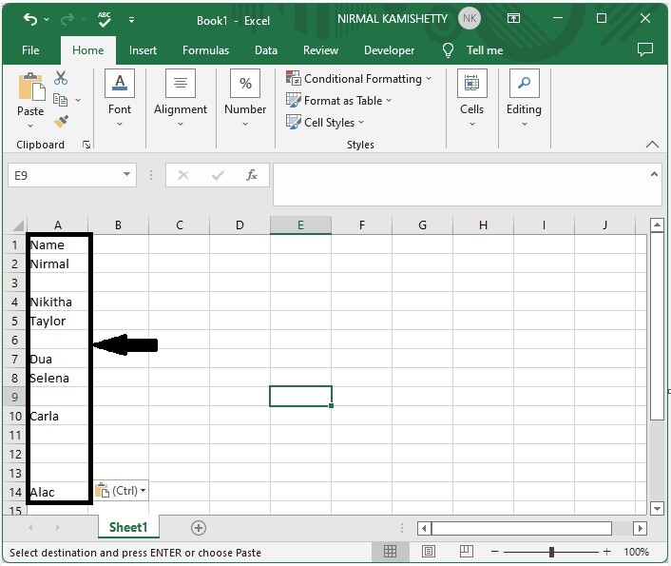Click the Undo arrow icon

[30, 19]
